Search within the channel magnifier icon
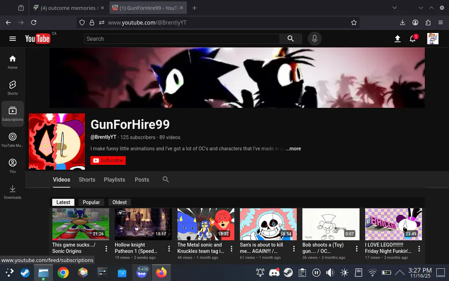449x281 pixels. coord(166,179)
